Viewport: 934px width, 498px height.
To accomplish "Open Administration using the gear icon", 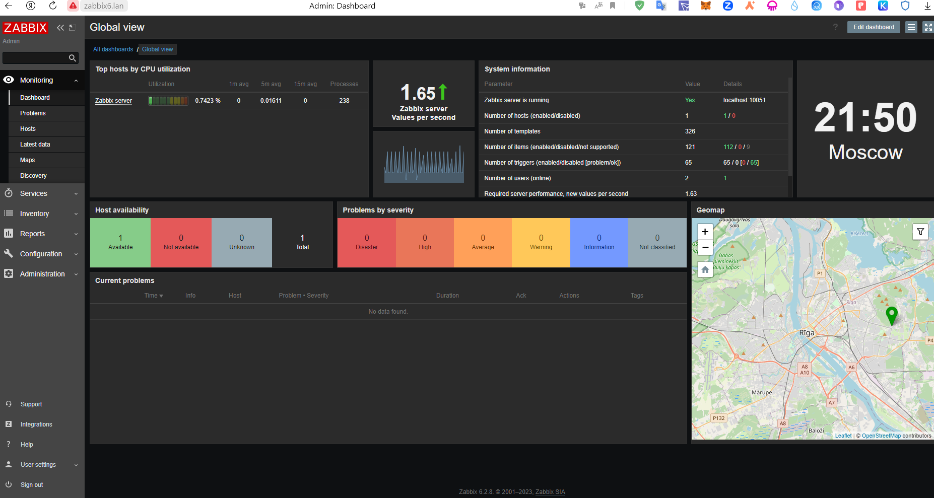I will (x=9, y=273).
